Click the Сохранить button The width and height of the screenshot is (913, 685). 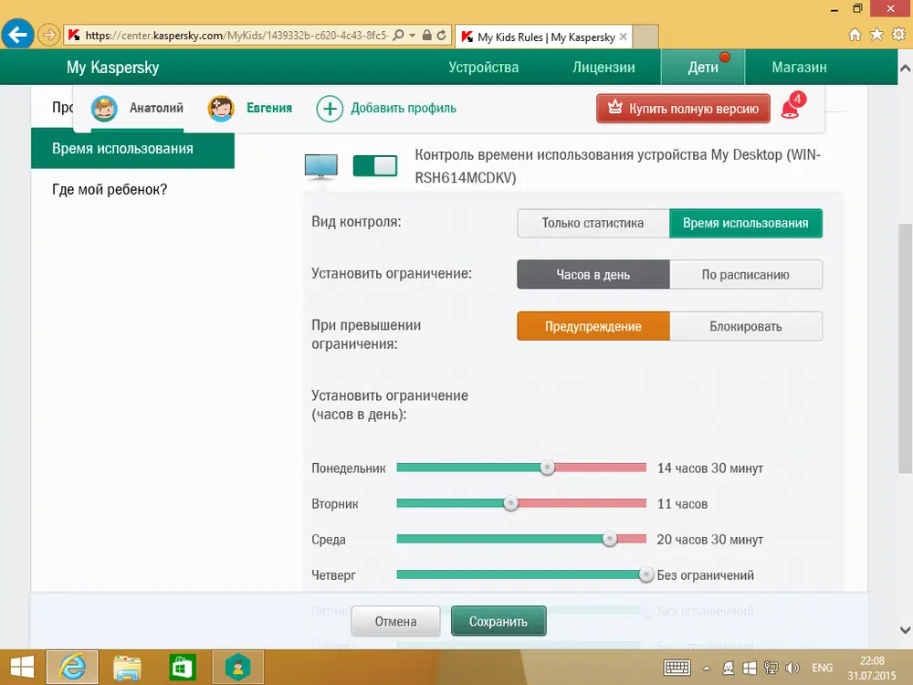coord(498,621)
